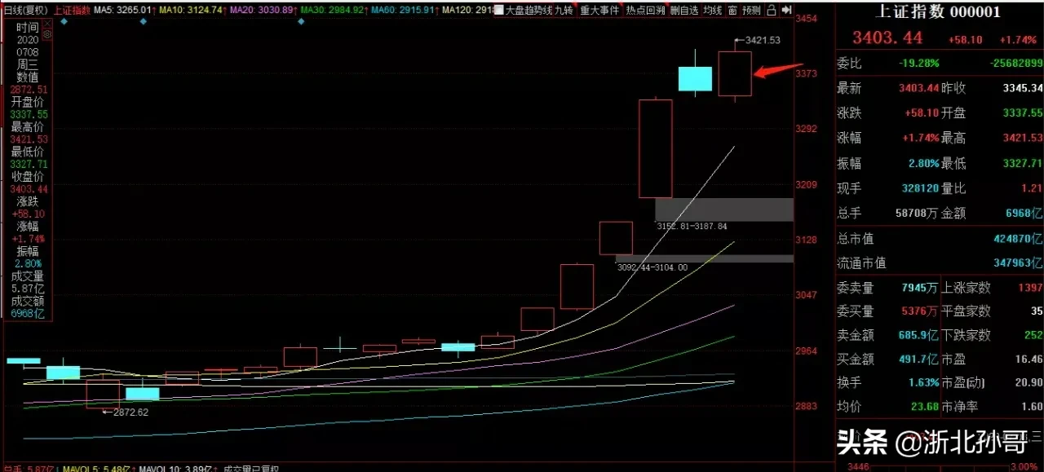Viewport: 1044px width, 472px height.
Task: Select the MA20: 3030.89 indicator label
Action: [260, 11]
